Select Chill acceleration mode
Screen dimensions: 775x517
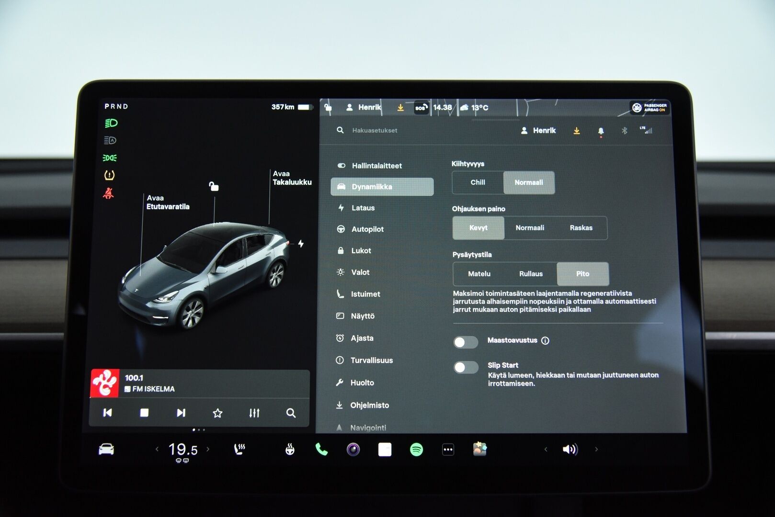(x=476, y=182)
